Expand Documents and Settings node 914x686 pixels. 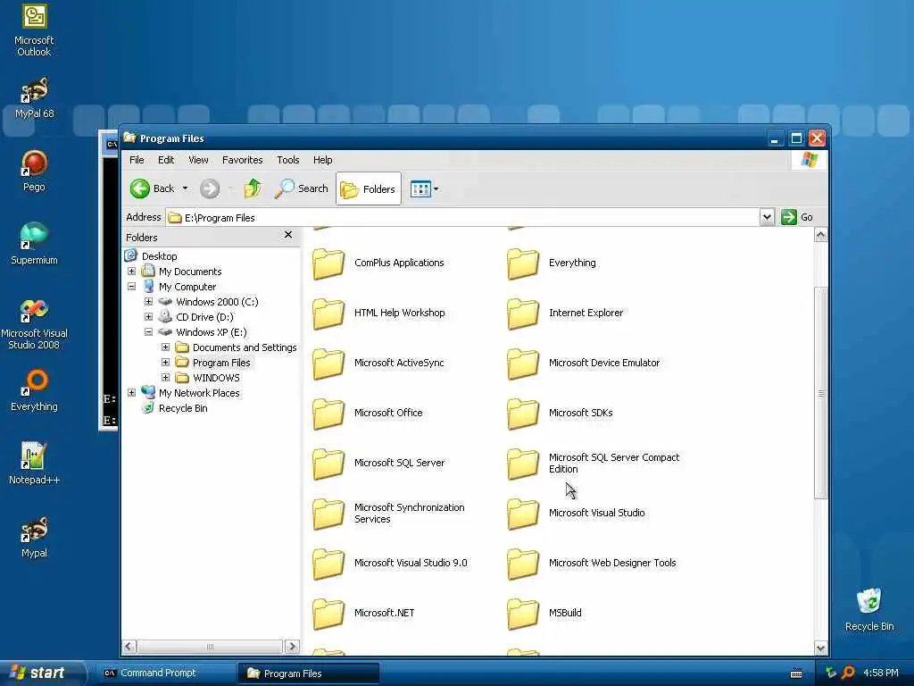tap(165, 347)
